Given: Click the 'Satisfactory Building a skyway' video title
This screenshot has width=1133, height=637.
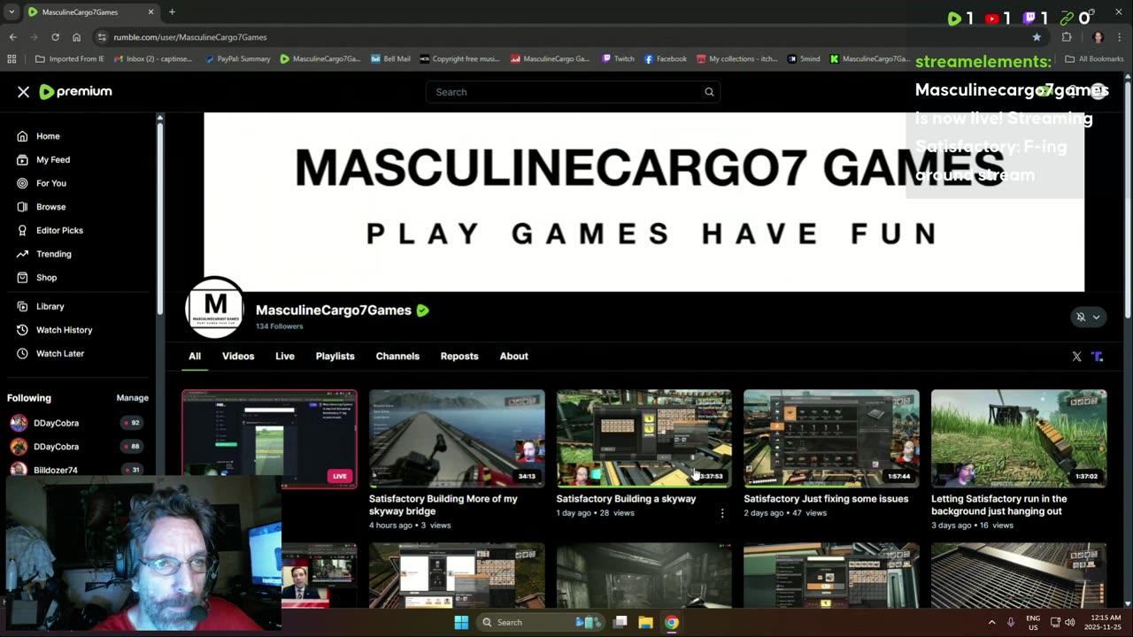Looking at the screenshot, I should point(626,499).
